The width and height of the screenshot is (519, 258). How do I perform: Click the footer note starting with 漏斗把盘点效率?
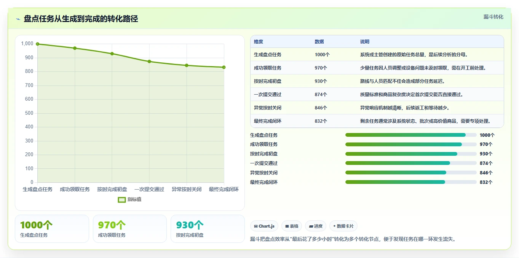(353, 239)
